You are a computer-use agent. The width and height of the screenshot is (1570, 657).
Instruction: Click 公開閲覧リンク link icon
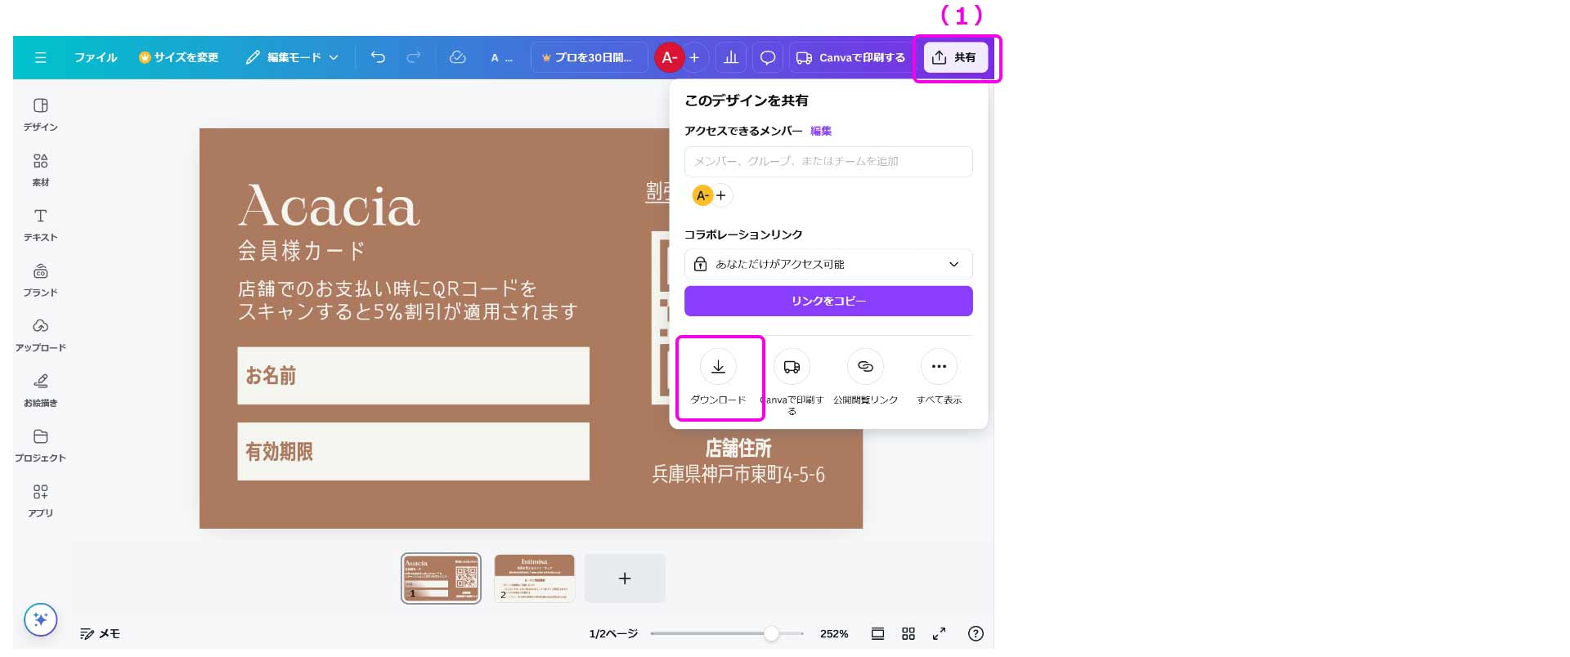click(865, 367)
